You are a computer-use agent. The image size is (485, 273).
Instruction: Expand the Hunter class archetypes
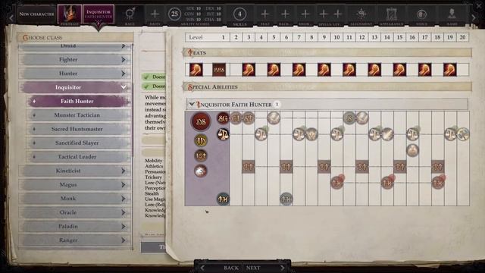coord(124,74)
